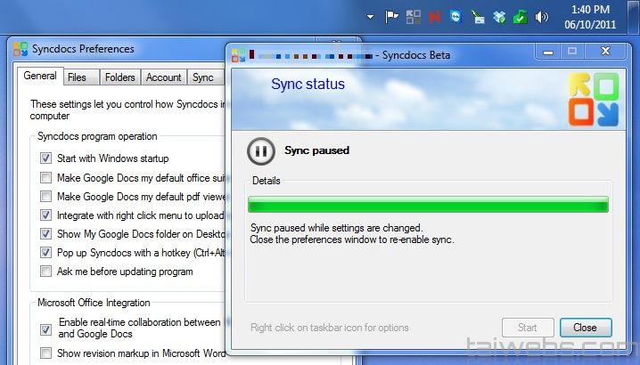
Task: Click the TeamViewer tray icon
Action: click(456, 17)
